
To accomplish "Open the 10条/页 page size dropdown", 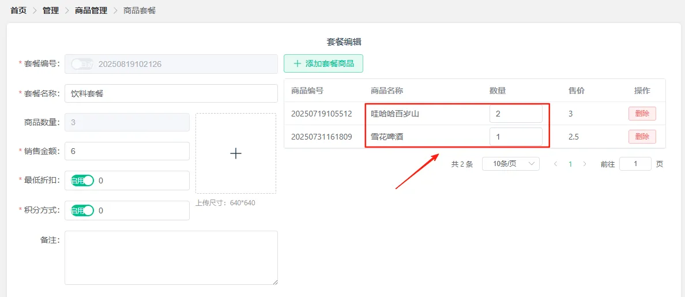I will pyautogui.click(x=510, y=164).
